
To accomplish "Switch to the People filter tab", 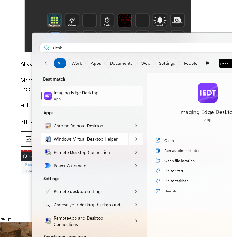I will coord(191,63).
